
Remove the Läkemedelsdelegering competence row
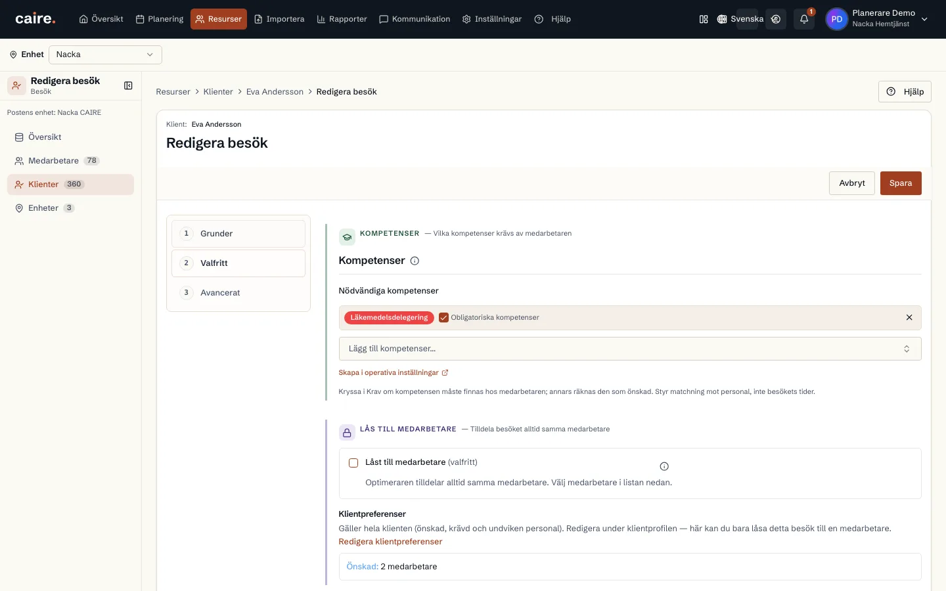tap(909, 318)
